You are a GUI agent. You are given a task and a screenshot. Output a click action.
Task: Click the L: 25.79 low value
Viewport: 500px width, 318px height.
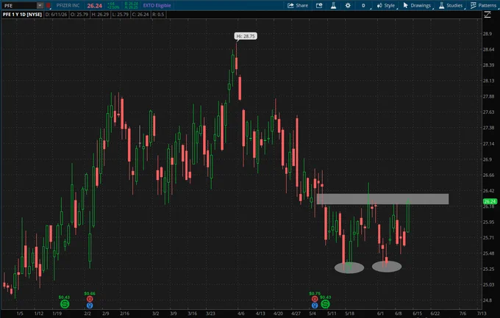coord(120,15)
